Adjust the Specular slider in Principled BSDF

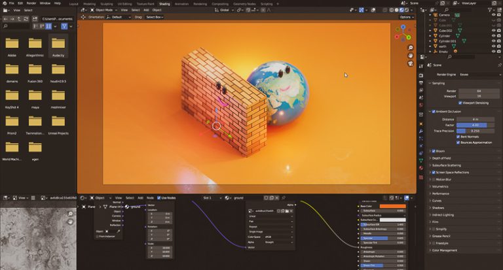tap(383, 238)
